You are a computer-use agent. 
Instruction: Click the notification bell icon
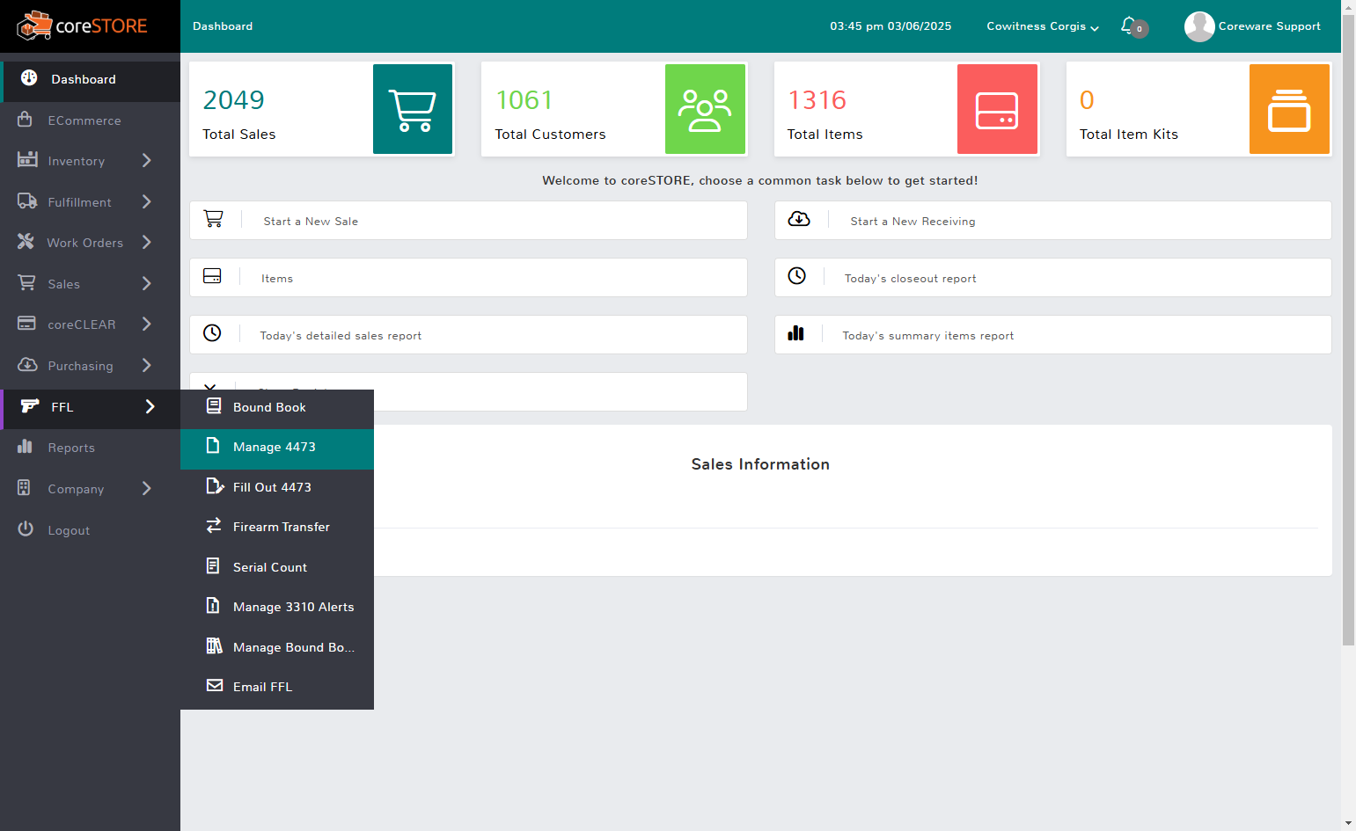pos(1128,26)
